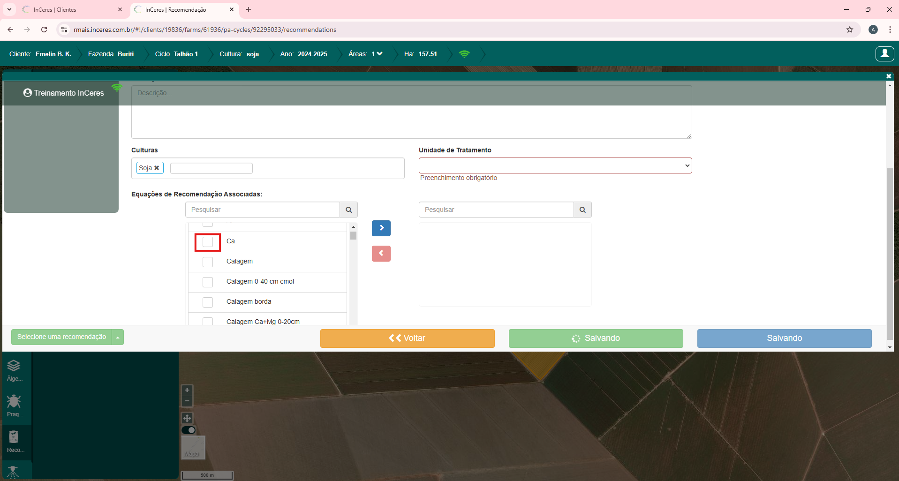Viewport: 899px width, 481px height.
Task: Zoom out on the map
Action: coord(187,401)
